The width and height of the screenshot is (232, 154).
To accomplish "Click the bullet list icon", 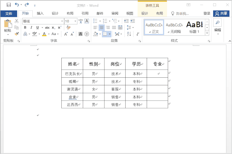I will [95, 21].
